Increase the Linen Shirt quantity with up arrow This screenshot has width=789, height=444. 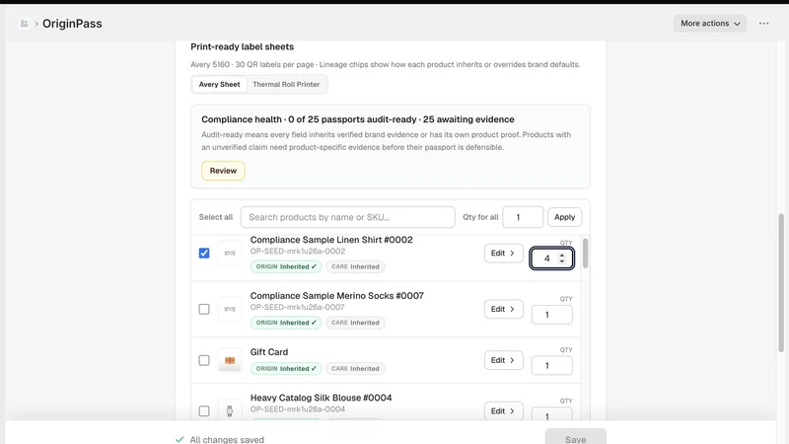(x=562, y=256)
